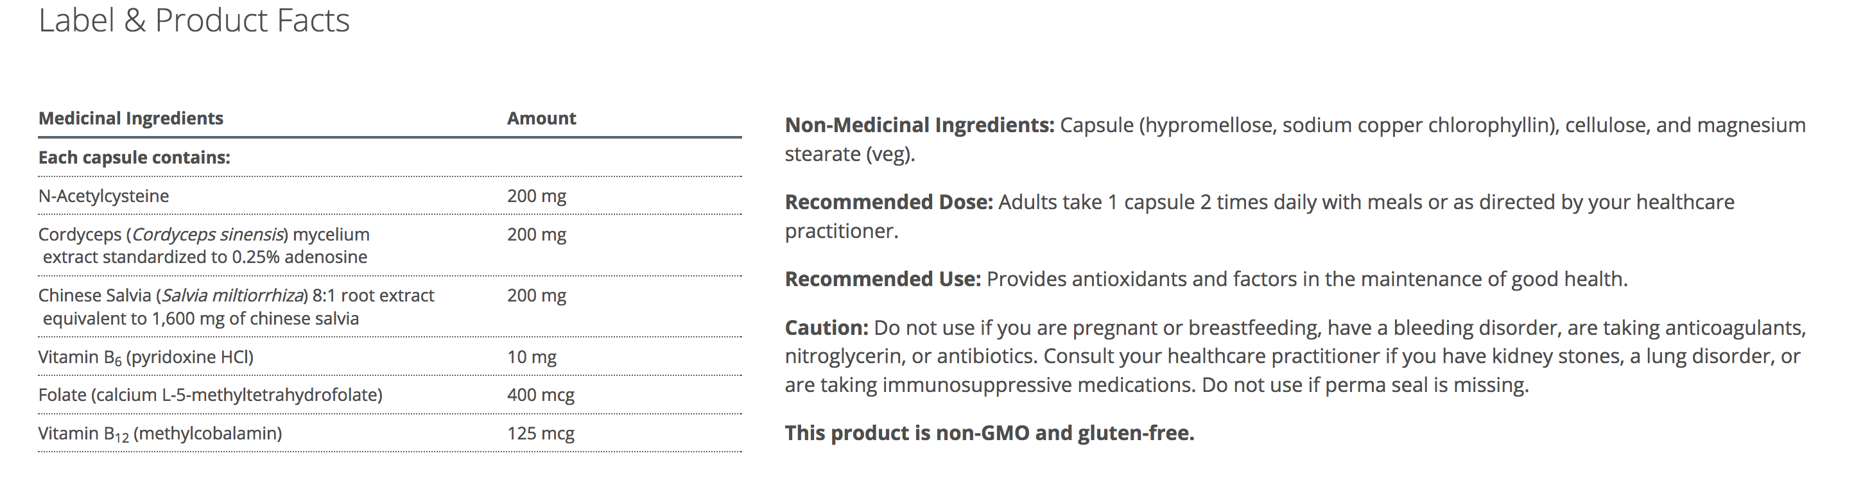Select the N-Acetylcysteine ingredient row
The image size is (1863, 485).
point(103,196)
